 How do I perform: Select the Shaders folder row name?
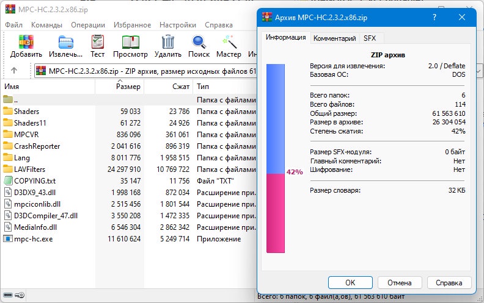(26, 111)
